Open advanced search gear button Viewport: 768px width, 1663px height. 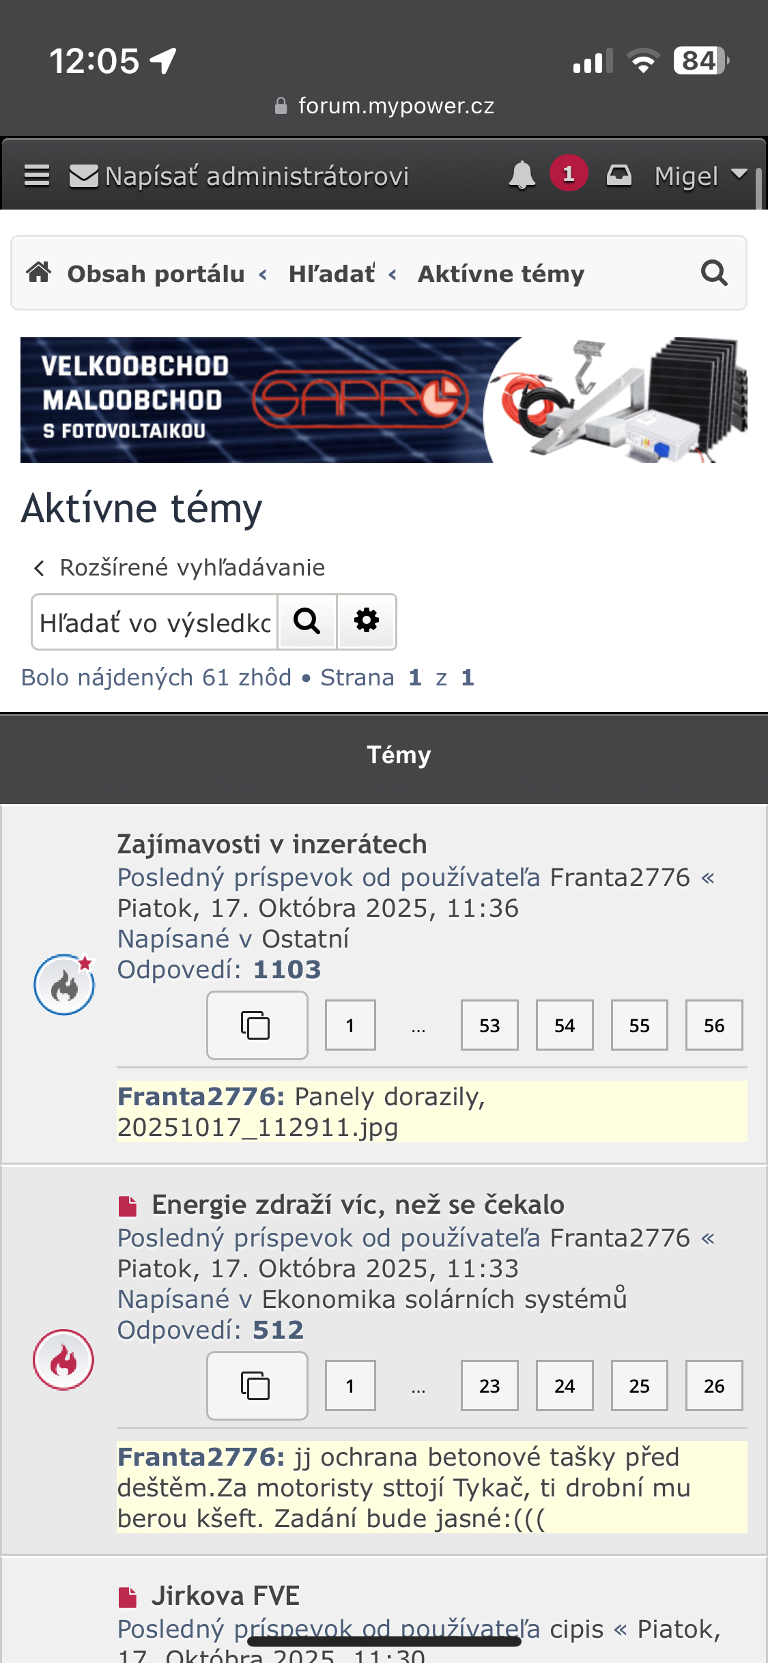(367, 621)
